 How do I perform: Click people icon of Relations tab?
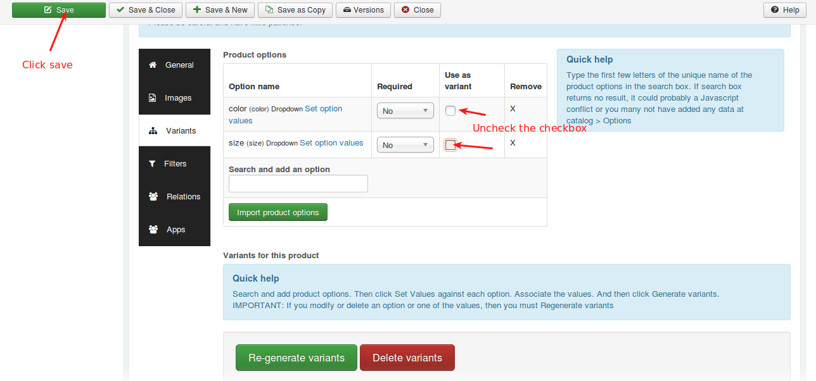pyautogui.click(x=153, y=197)
